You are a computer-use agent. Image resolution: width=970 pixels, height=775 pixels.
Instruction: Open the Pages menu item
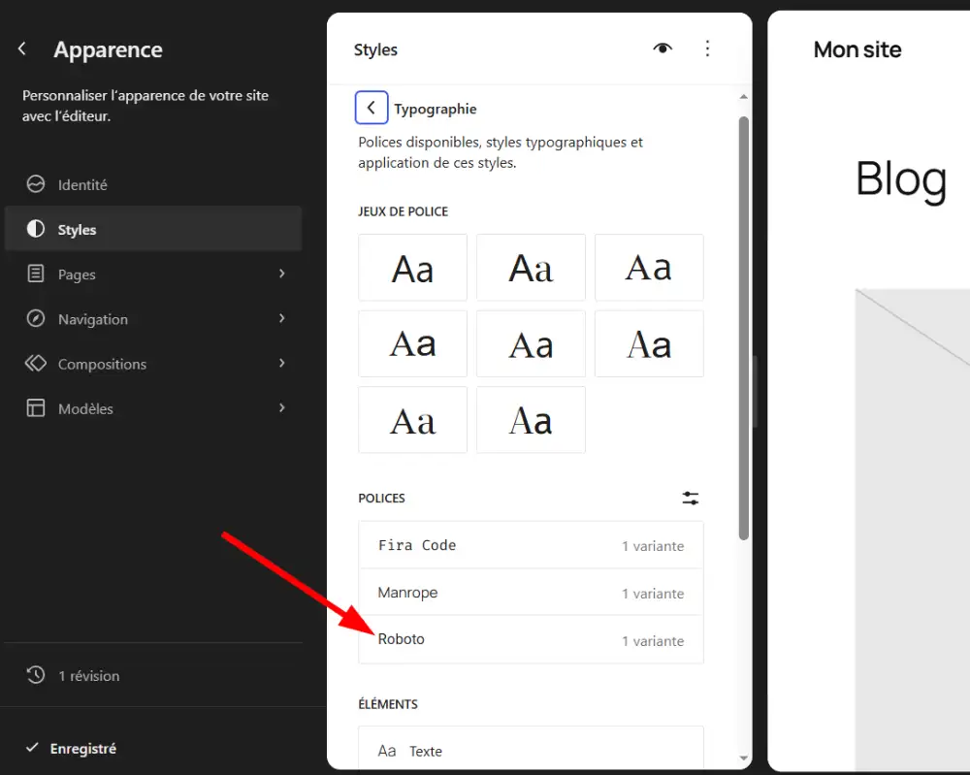(153, 274)
